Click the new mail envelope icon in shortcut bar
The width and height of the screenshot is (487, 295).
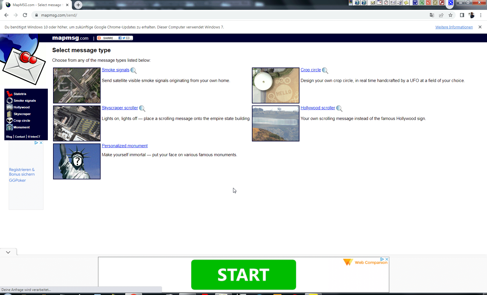(373, 3)
